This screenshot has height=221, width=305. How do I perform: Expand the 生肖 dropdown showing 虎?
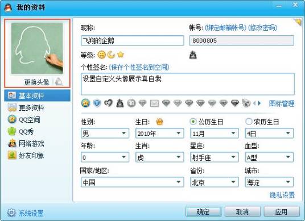159,157
